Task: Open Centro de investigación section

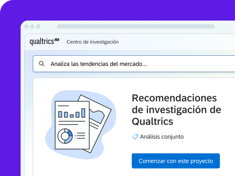Action: click(93, 42)
